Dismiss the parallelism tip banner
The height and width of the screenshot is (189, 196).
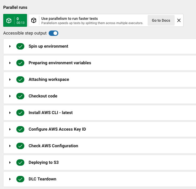pyautogui.click(x=179, y=20)
